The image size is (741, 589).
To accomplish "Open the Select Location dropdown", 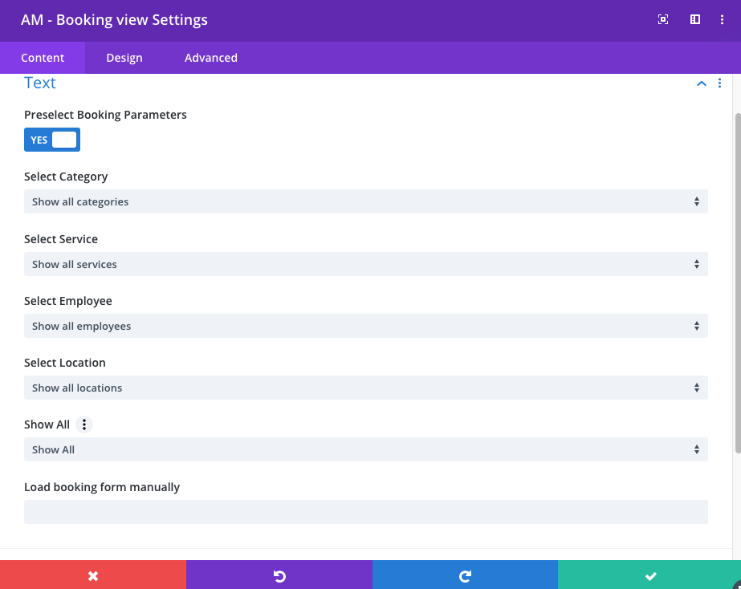I will coord(365,388).
